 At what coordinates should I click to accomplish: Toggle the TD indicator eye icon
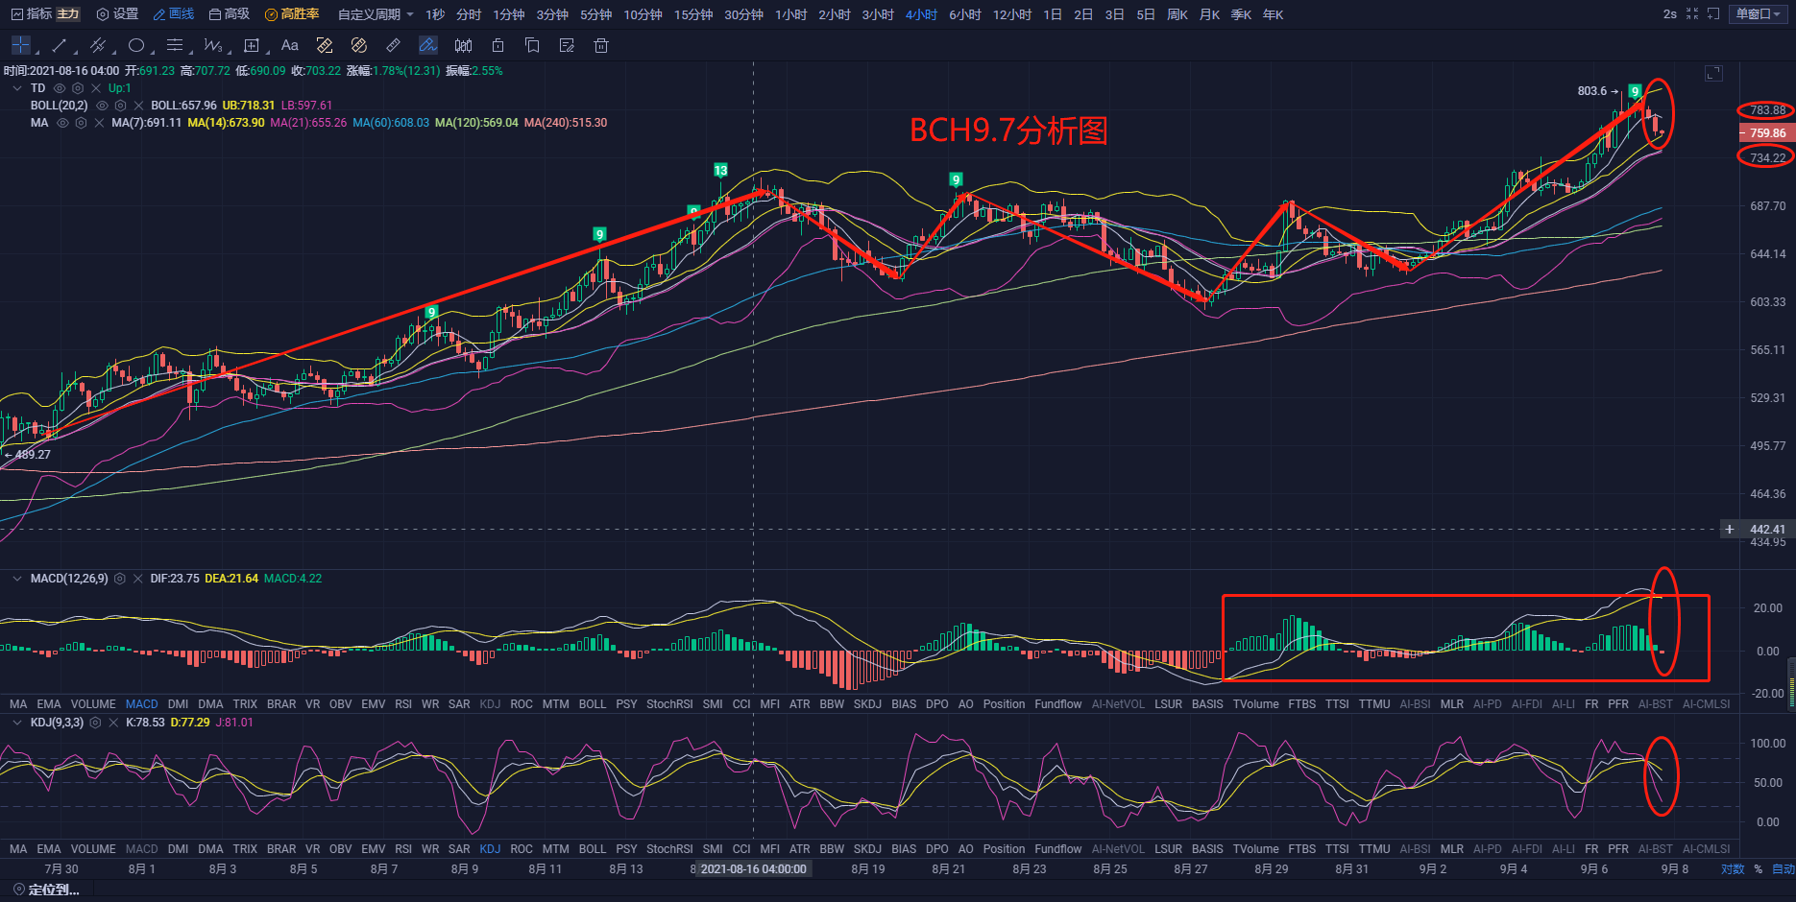point(60,88)
